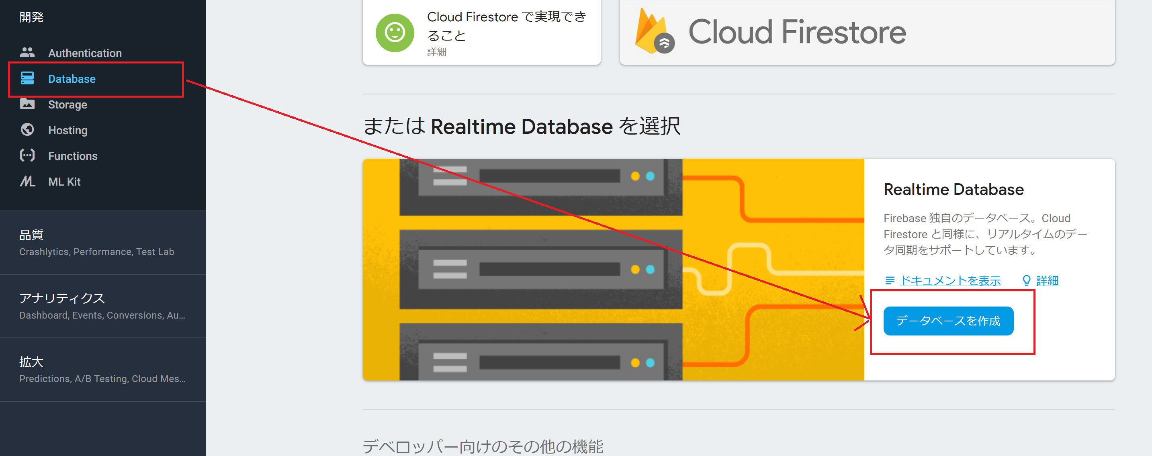Click the データベースを作成 button
Viewport: 1152px width, 456px height.
(948, 321)
